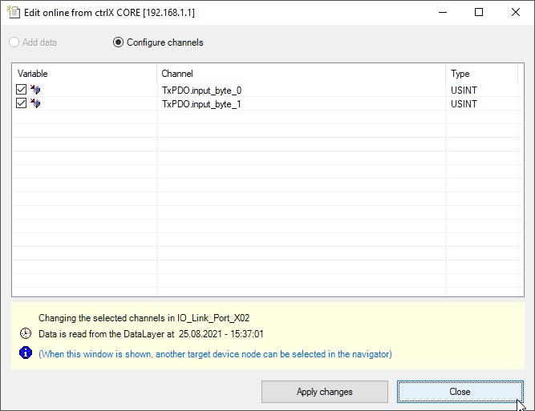Screen dimensions: 535x411
Task: Click Apply changes button
Action: [x=325, y=392]
